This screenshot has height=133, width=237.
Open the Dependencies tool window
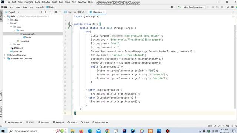(100, 122)
